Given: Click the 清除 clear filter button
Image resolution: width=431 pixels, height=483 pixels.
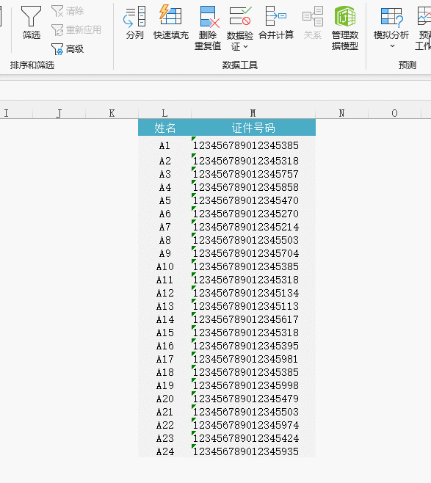Looking at the screenshot, I should pos(68,11).
